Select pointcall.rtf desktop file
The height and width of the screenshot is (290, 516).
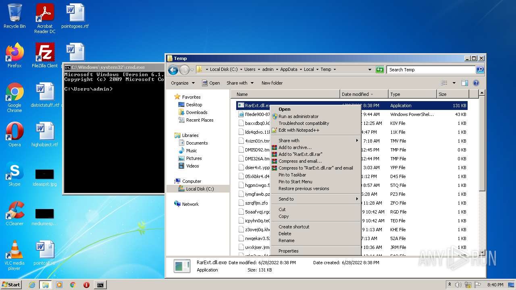(x=45, y=253)
